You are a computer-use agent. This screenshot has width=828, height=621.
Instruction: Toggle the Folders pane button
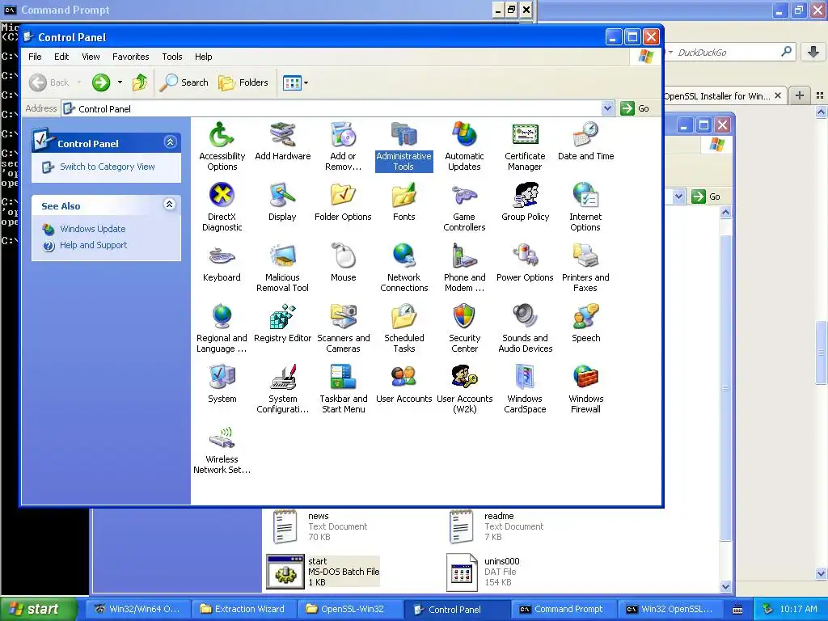coord(243,82)
